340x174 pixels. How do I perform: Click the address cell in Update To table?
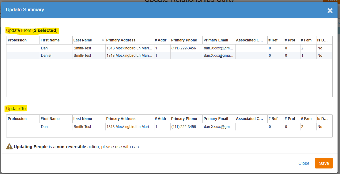(x=130, y=127)
